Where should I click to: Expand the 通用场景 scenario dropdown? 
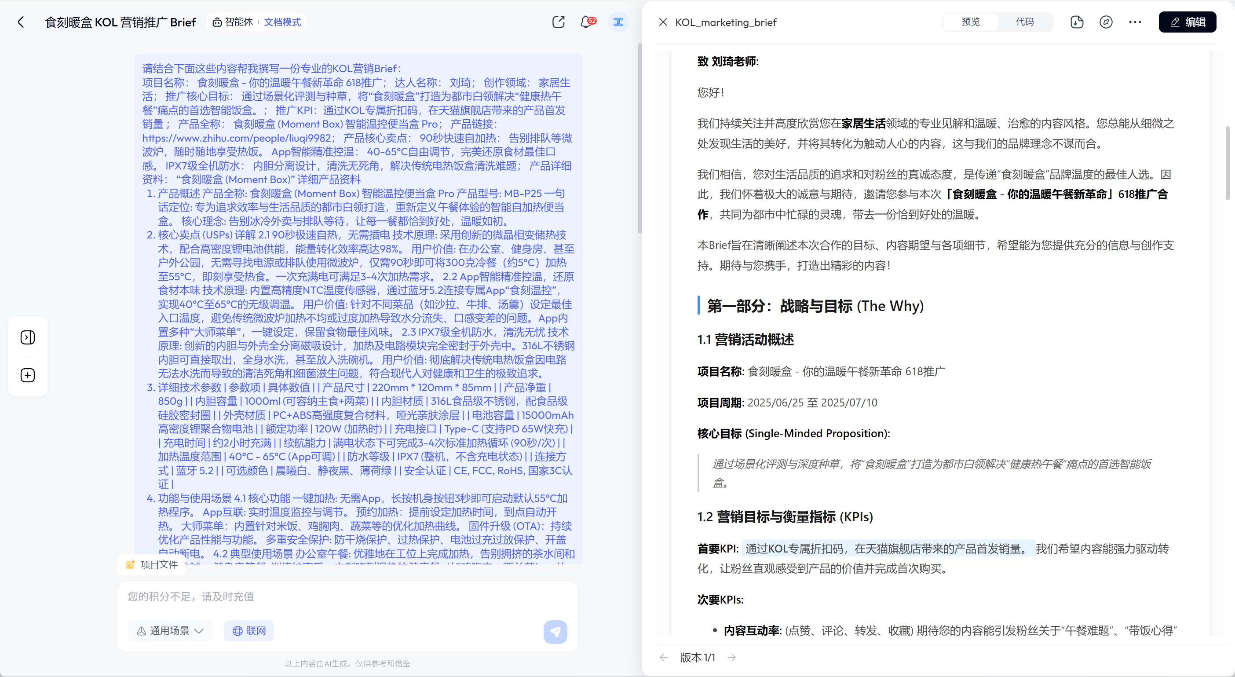pos(170,631)
